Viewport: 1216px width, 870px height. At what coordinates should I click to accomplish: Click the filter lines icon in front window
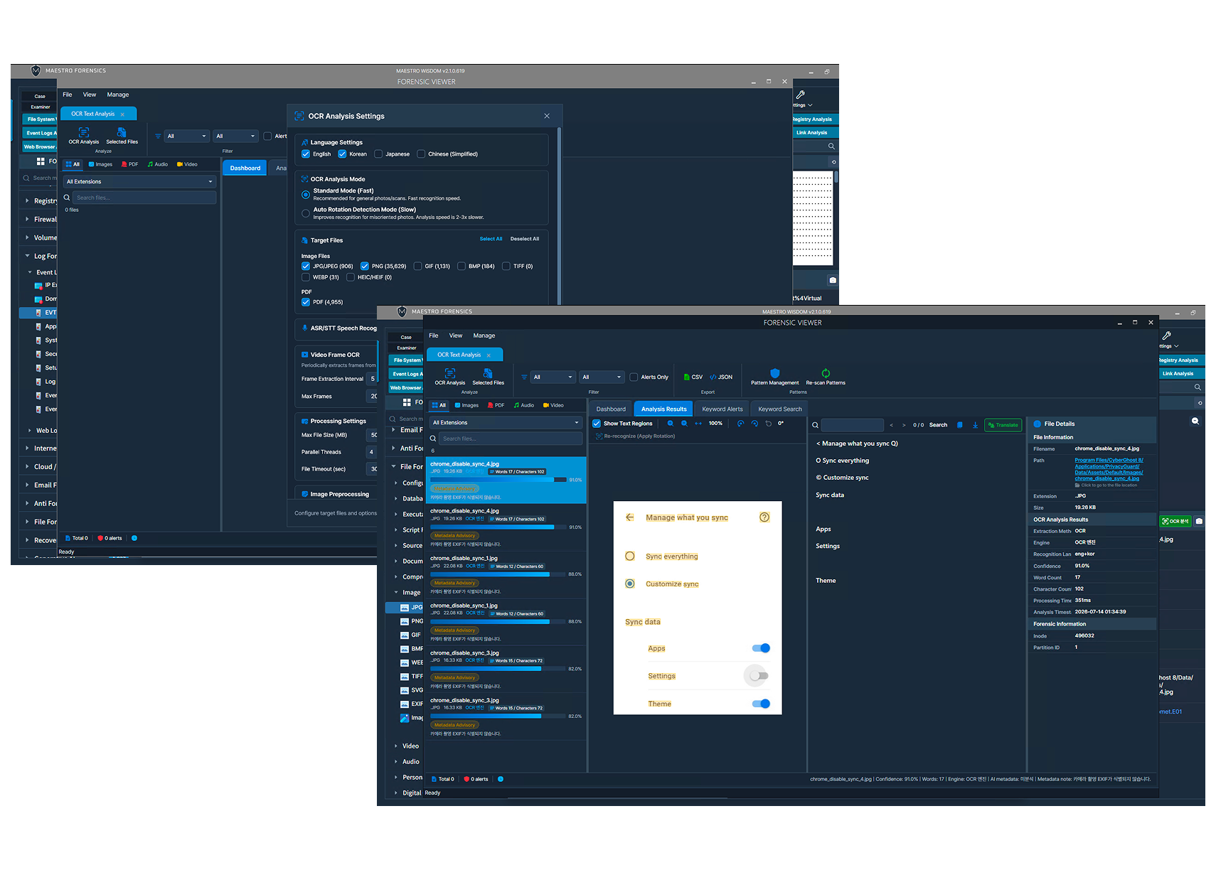(524, 377)
